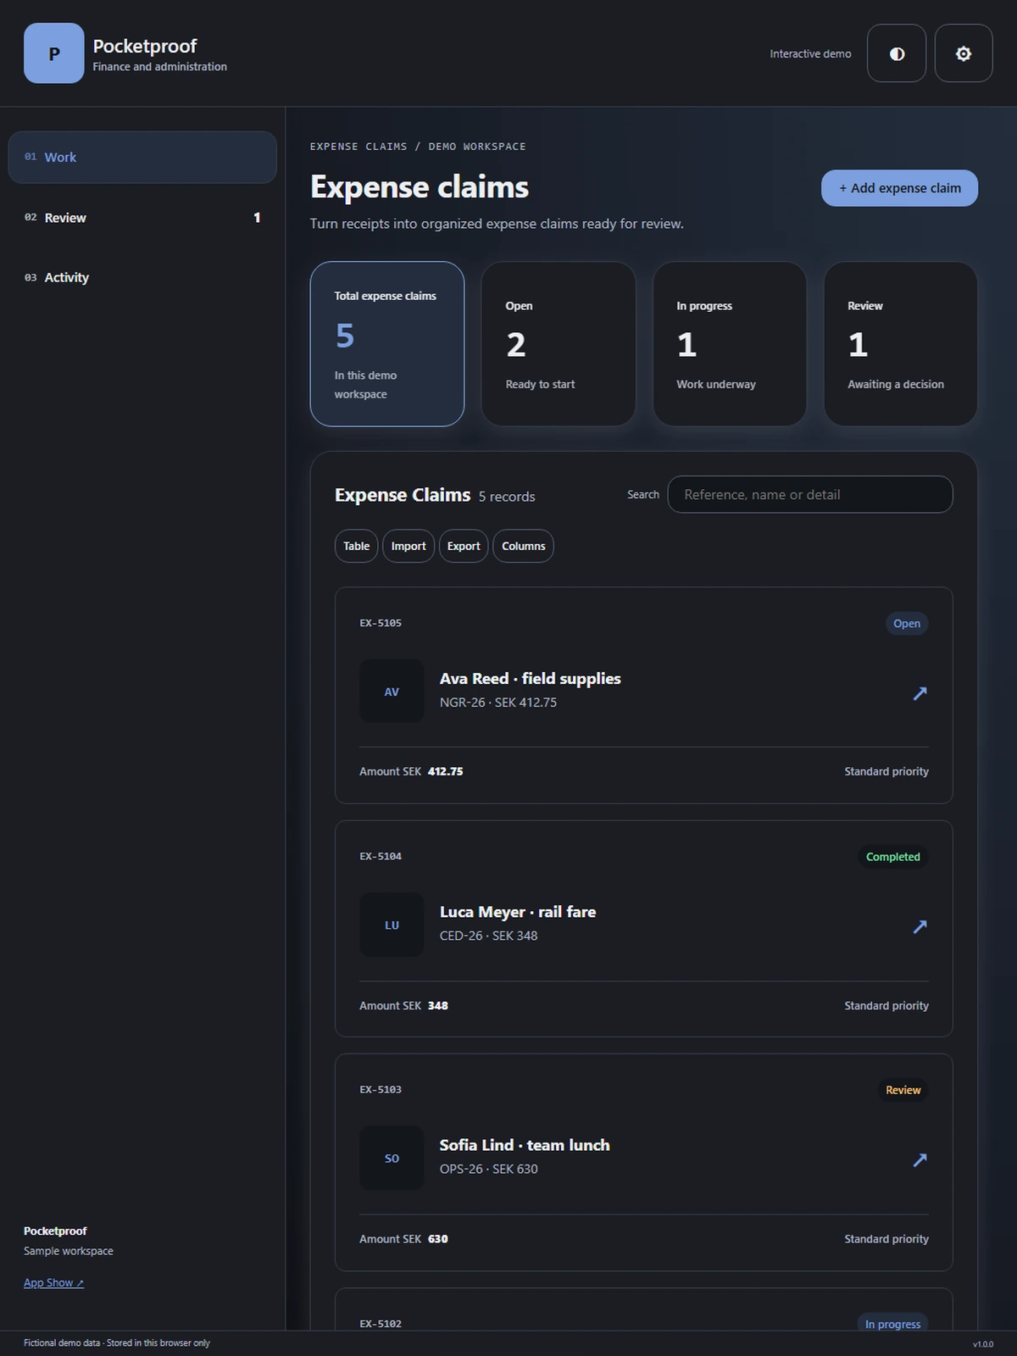This screenshot has height=1356, width=1017.
Task: Click the amount value 412.75
Action: [445, 771]
